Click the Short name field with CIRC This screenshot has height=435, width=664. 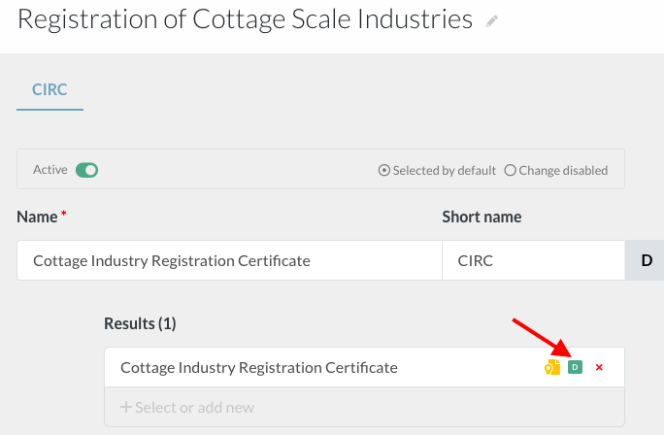[533, 260]
